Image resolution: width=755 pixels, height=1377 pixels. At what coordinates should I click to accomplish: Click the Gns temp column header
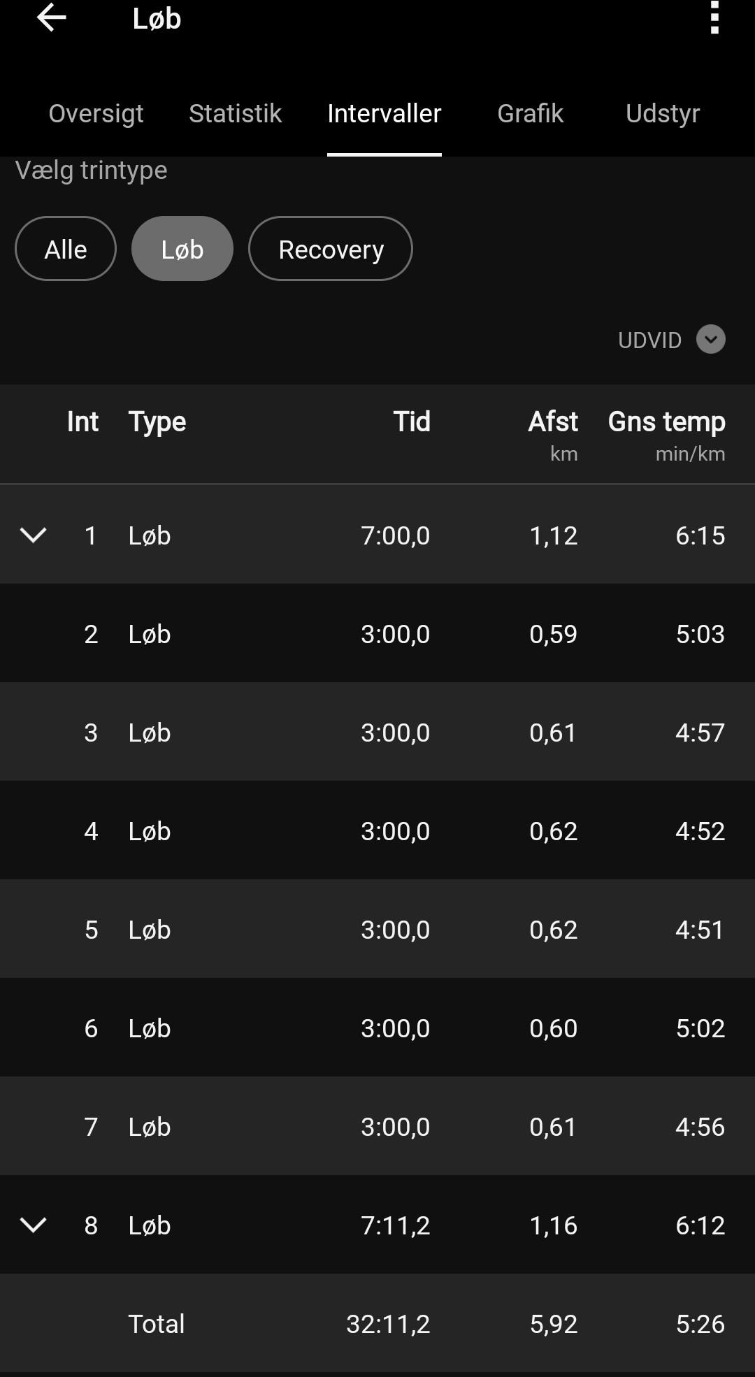coord(666,422)
